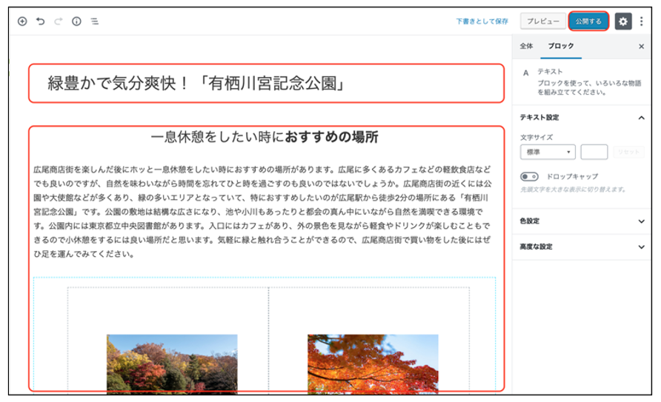Collapse the テキスト設定 section
This screenshot has width=661, height=402.
pyautogui.click(x=642, y=118)
